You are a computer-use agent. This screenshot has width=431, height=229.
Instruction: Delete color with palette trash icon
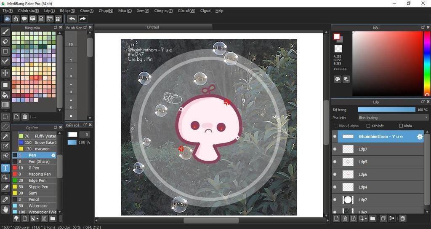pyautogui.click(x=25, y=116)
